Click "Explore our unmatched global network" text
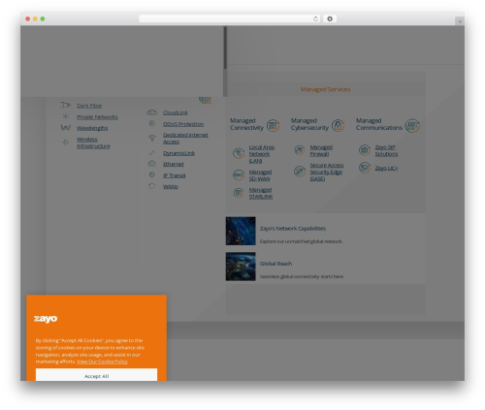This screenshot has height=410, width=485. tap(302, 241)
